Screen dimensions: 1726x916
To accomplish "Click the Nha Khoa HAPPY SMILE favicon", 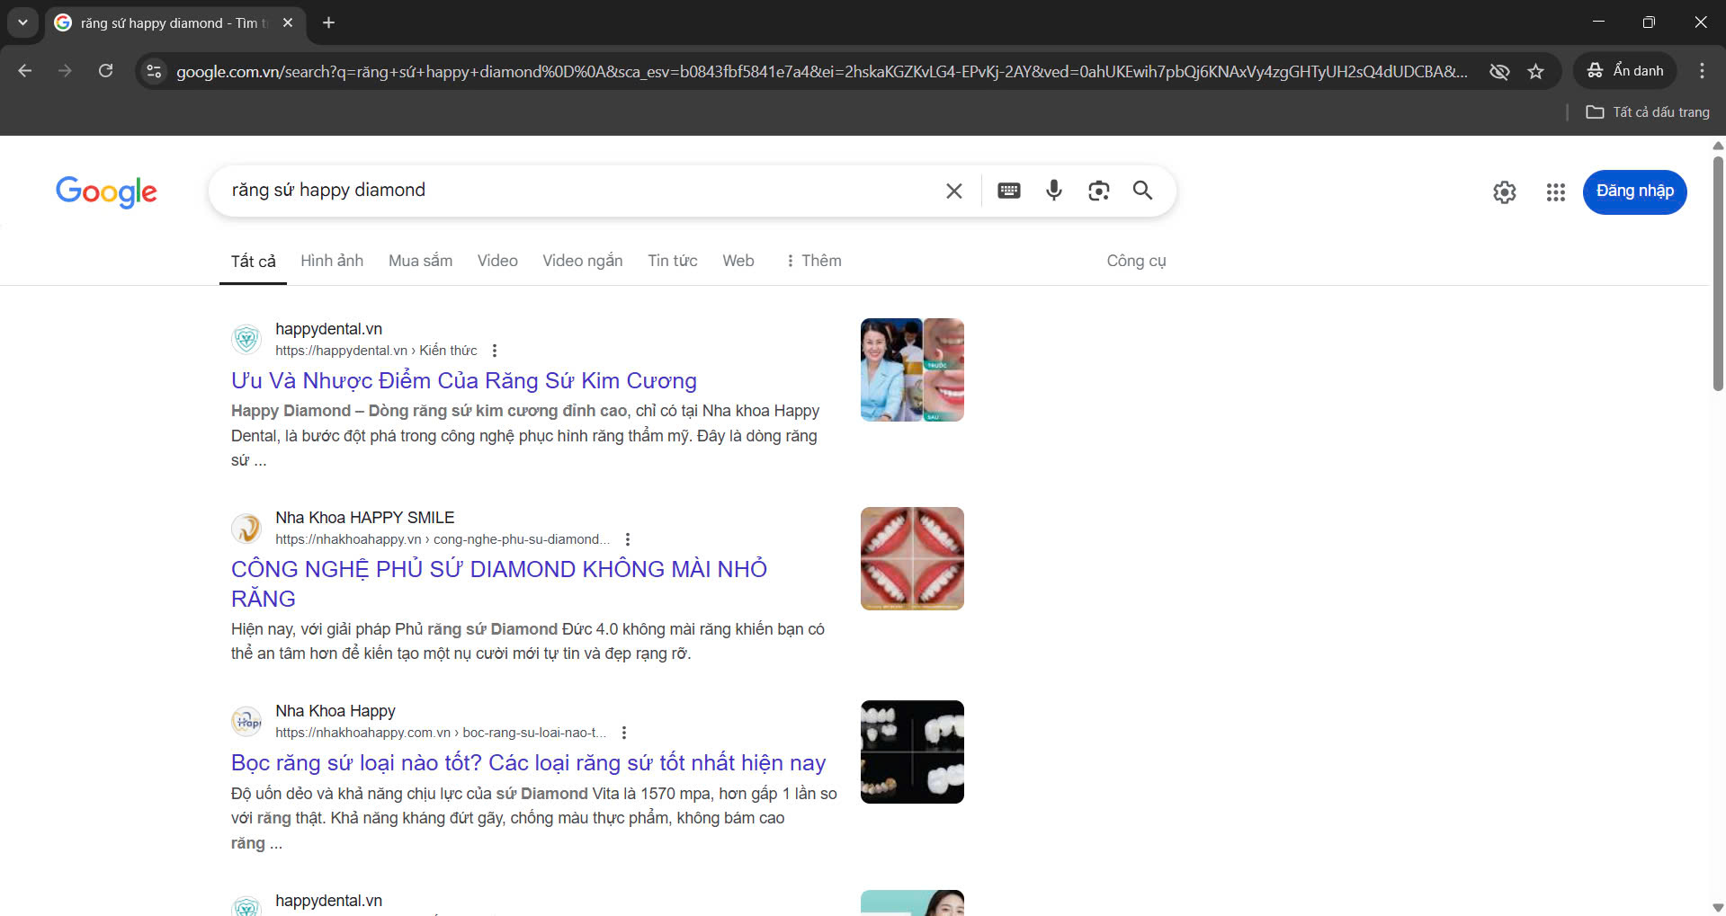I will 246,528.
